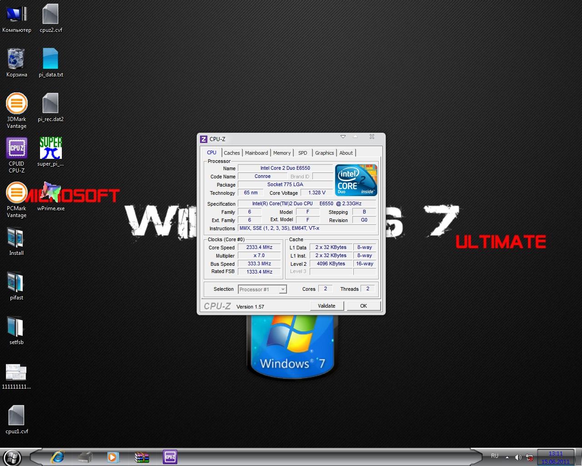Screen dimensions: 582x466
Task: Select the pi_rec.dat2 file icon
Action: pos(50,108)
